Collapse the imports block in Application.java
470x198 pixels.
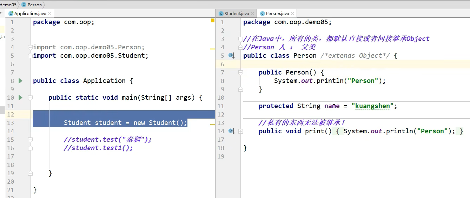pyautogui.click(x=30, y=47)
